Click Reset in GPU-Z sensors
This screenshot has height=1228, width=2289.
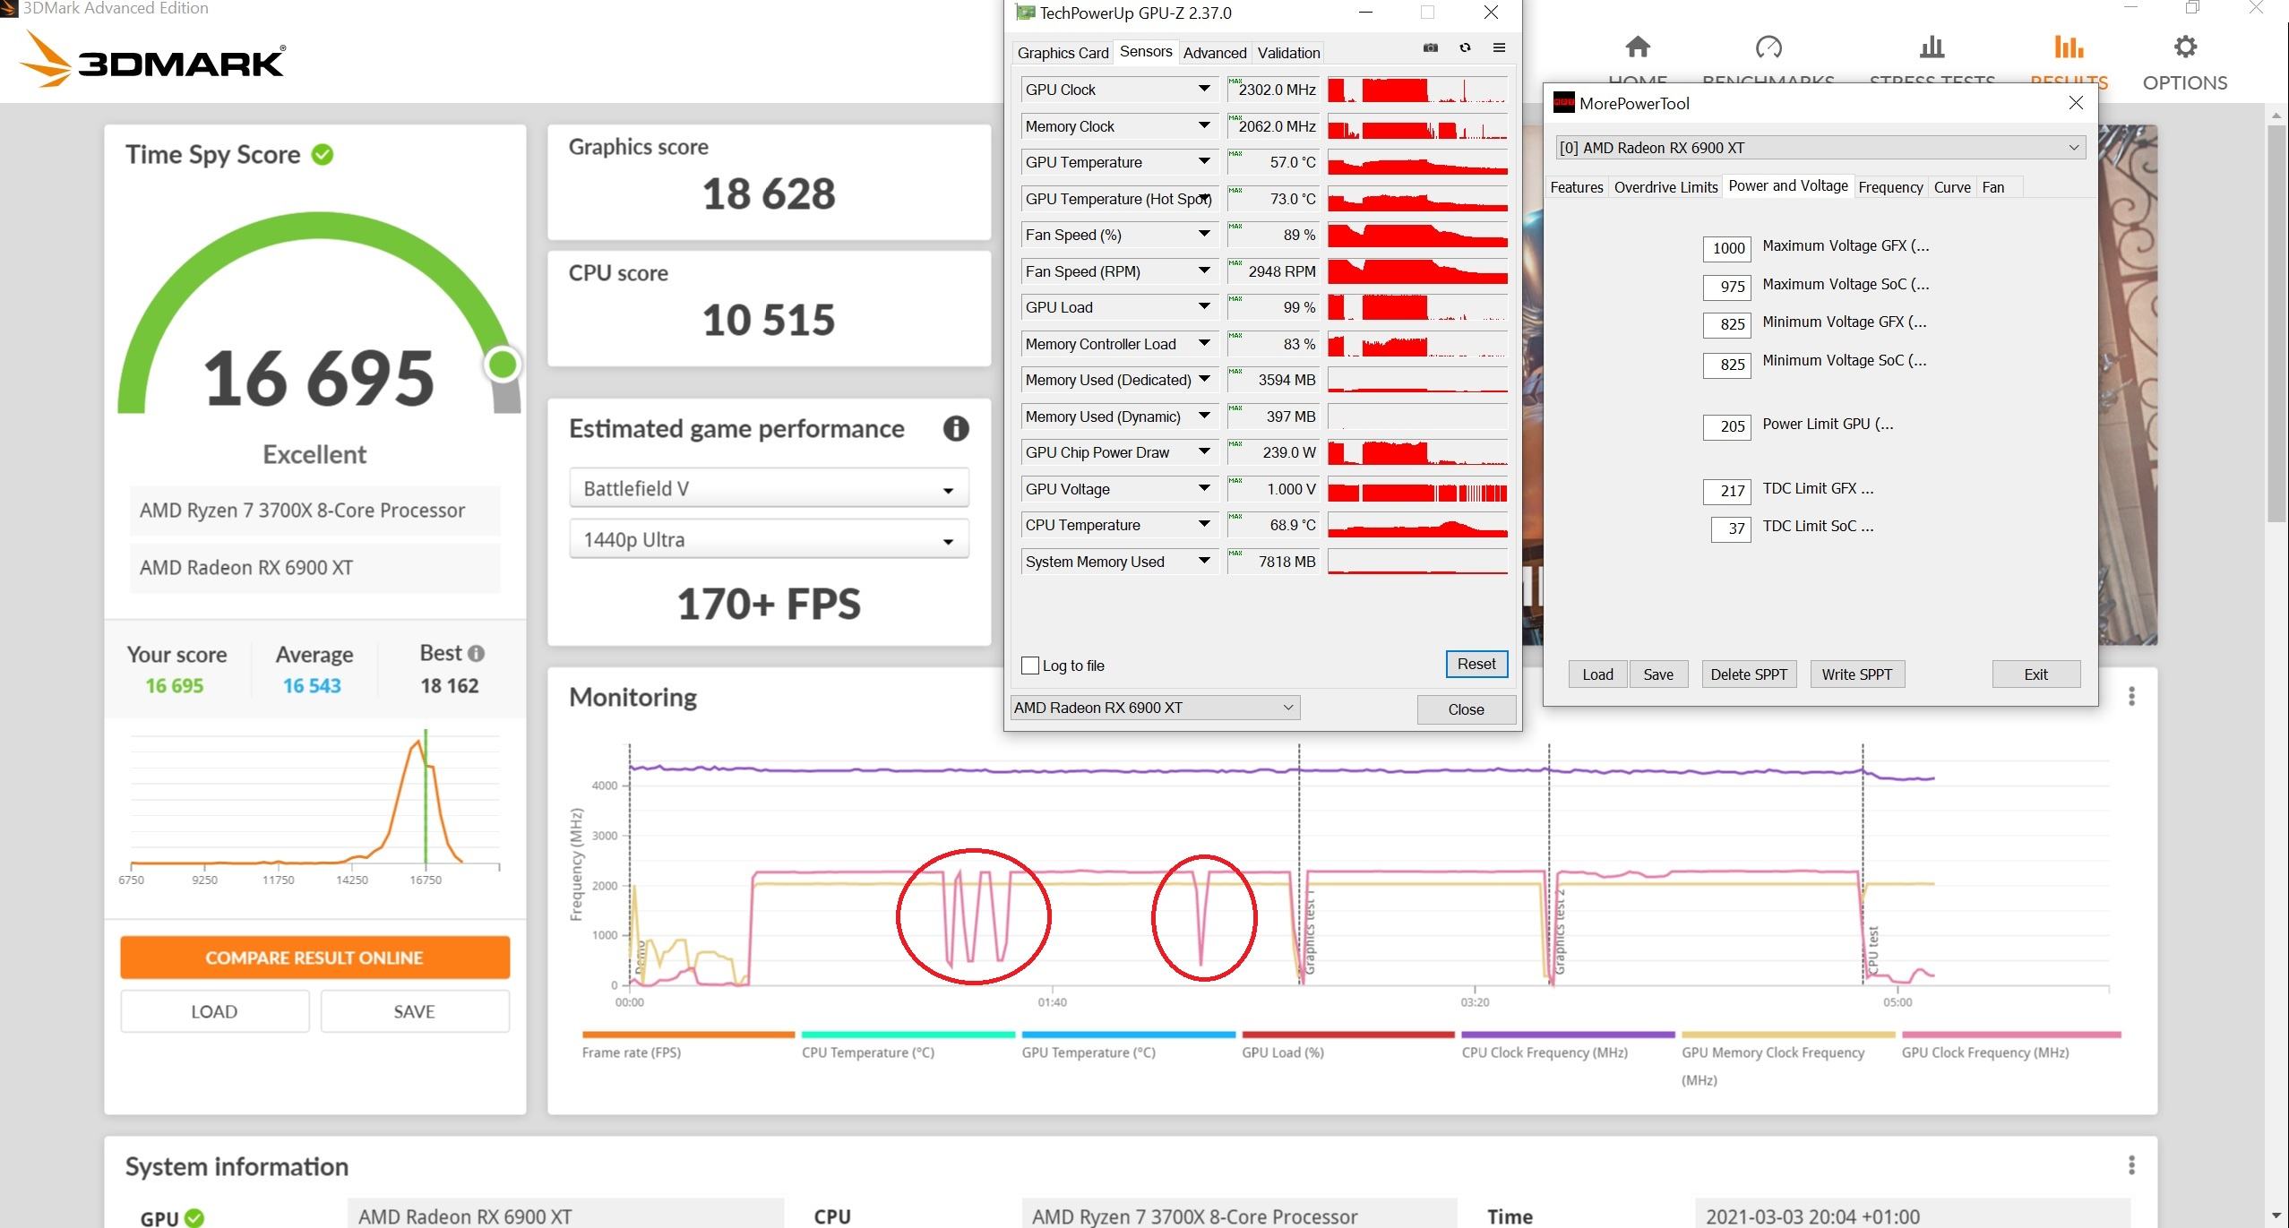(x=1476, y=664)
